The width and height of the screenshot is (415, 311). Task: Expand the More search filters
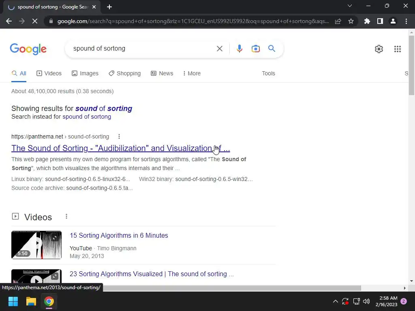pos(192,73)
